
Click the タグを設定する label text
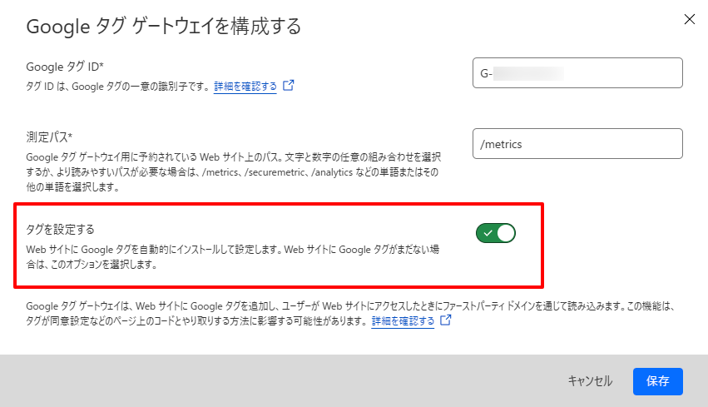tap(60, 230)
